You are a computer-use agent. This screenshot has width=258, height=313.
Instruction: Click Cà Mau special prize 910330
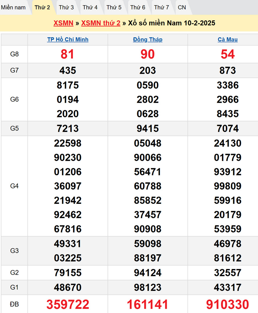click(x=227, y=305)
